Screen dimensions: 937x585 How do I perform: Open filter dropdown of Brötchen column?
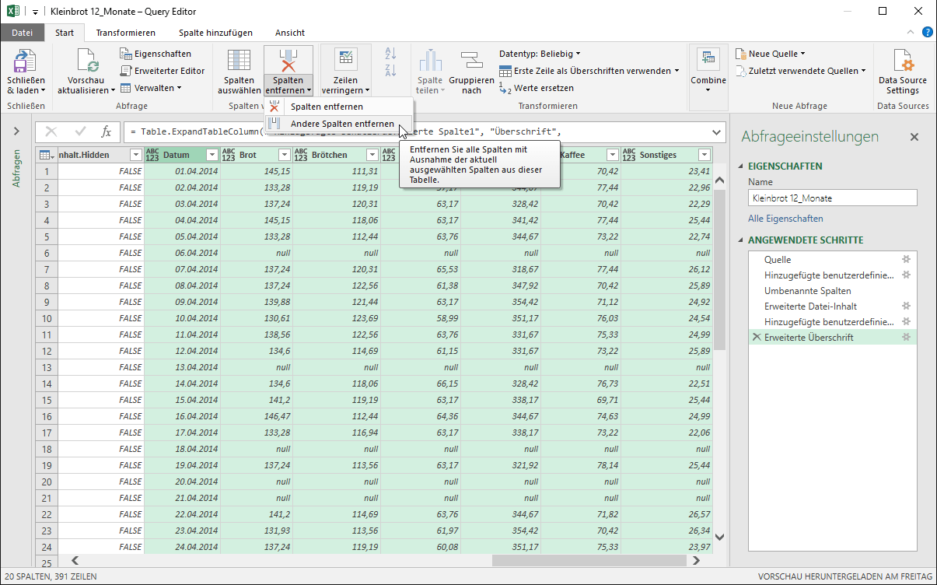click(x=372, y=155)
